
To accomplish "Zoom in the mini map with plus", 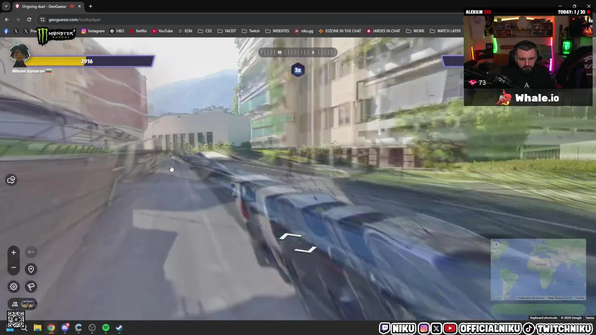I will tap(496, 244).
